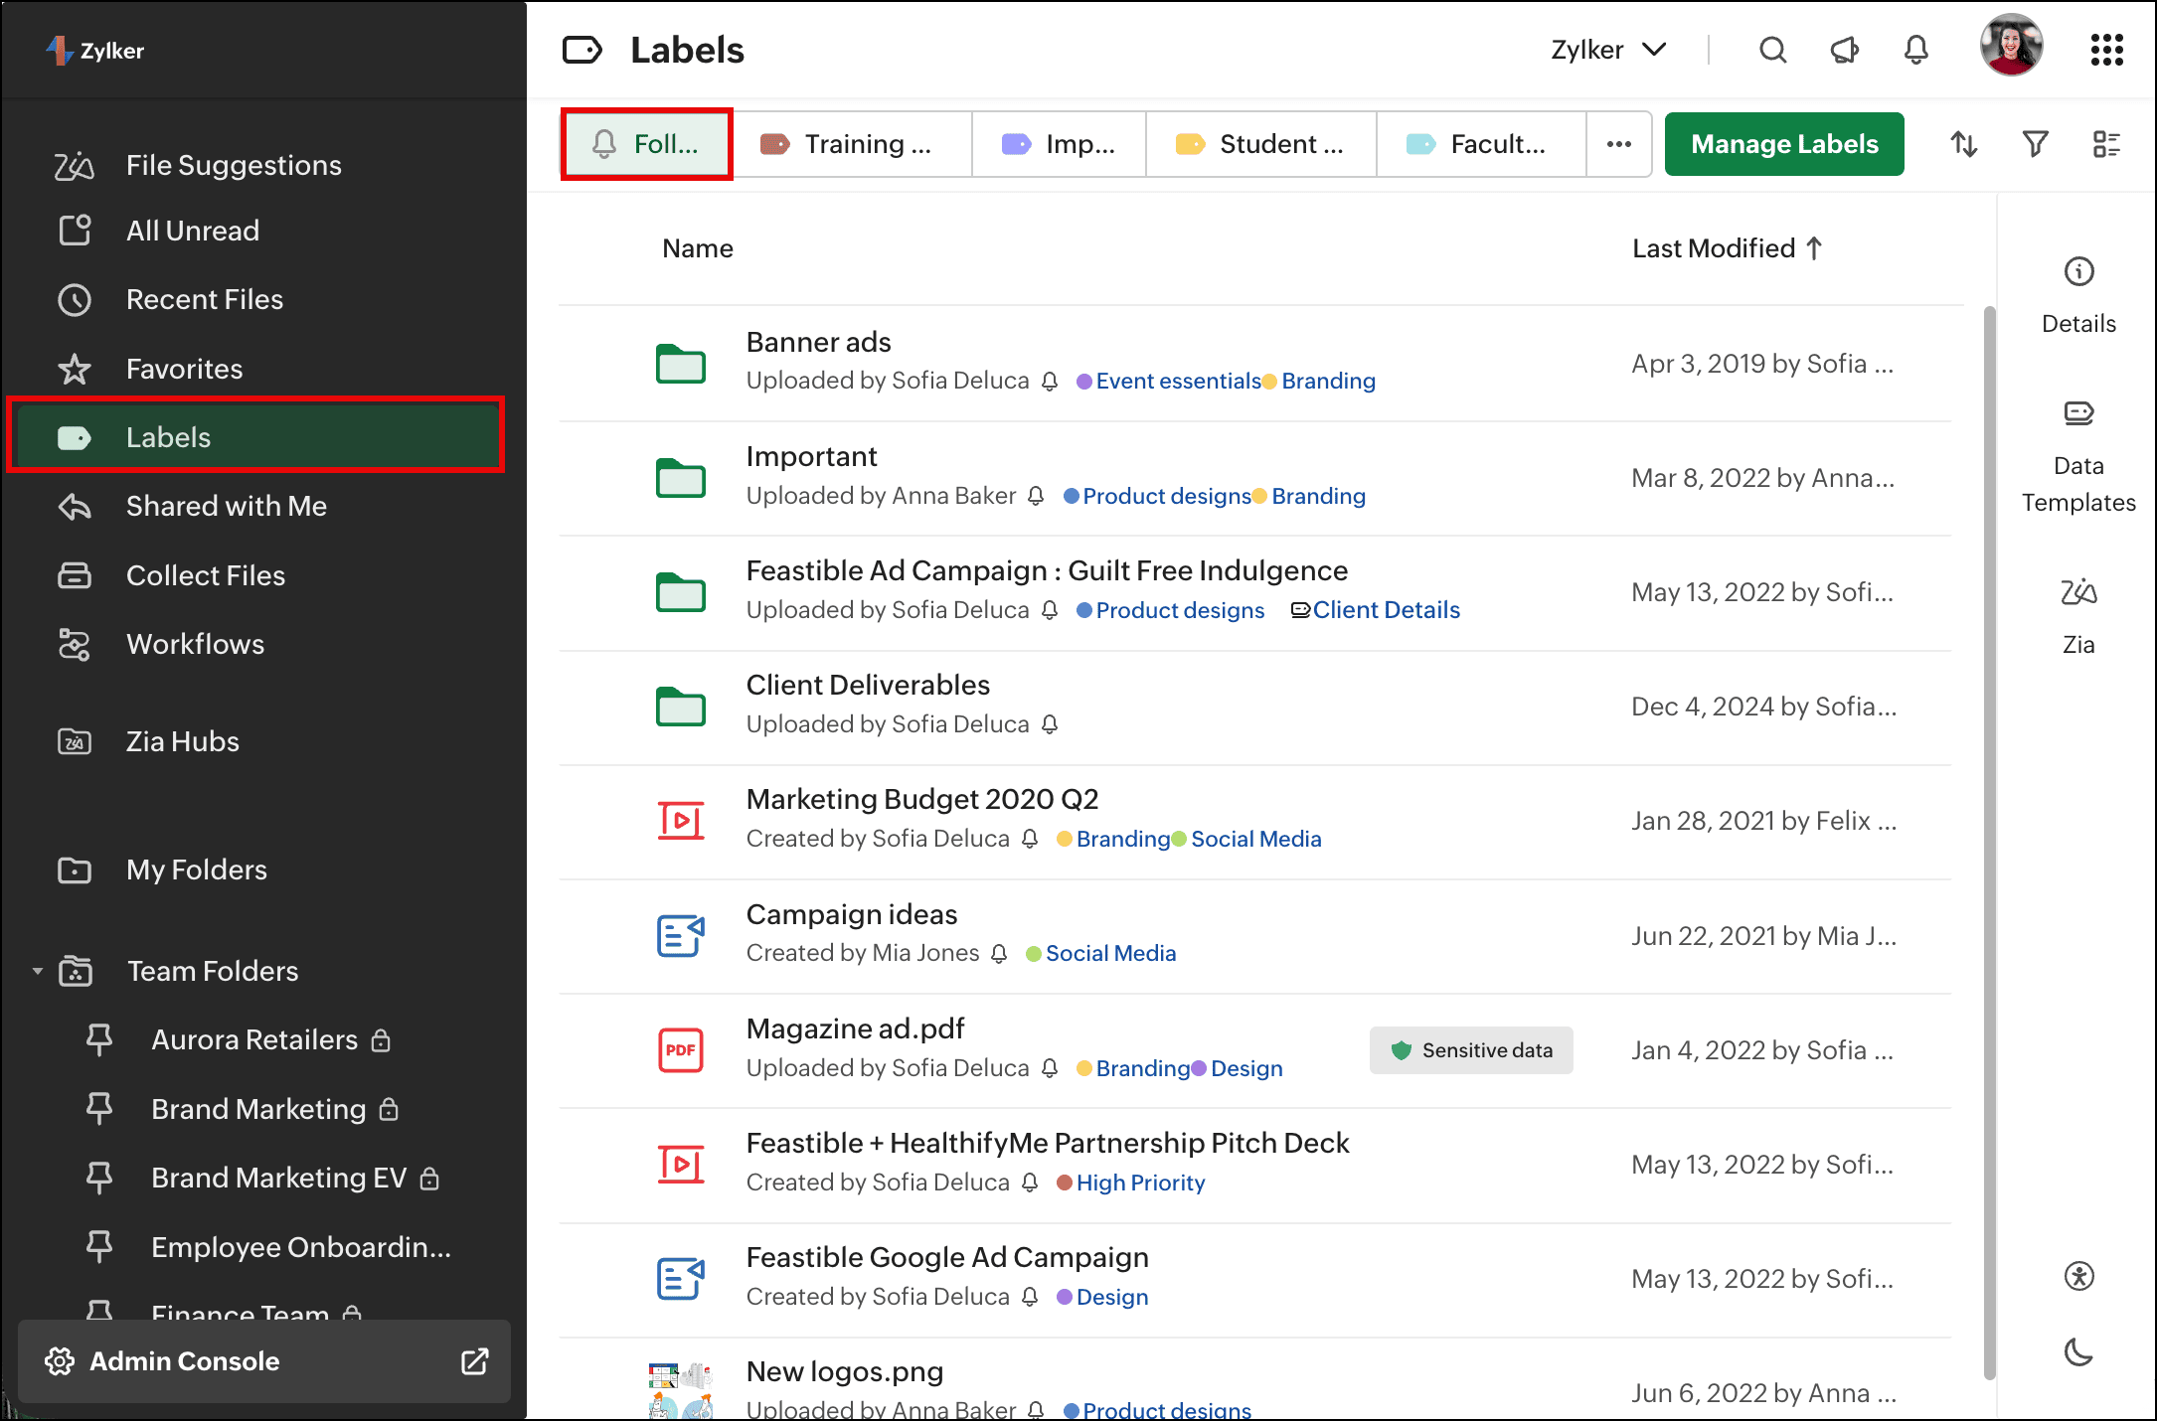The width and height of the screenshot is (2157, 1421).
Task: Click the sort arrows icon
Action: pos(1963,144)
